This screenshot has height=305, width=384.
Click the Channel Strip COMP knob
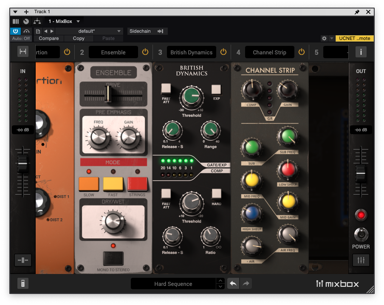point(252,90)
